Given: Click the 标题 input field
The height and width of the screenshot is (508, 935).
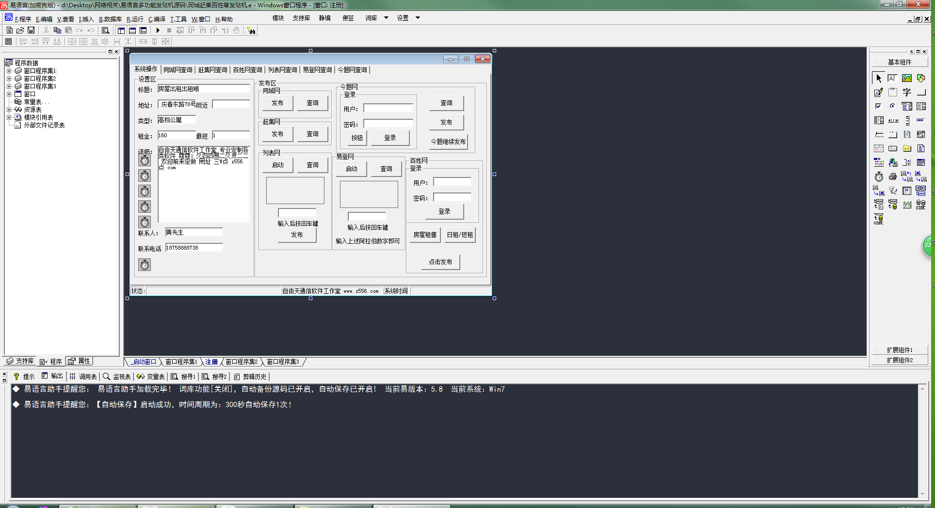Looking at the screenshot, I should (x=204, y=89).
